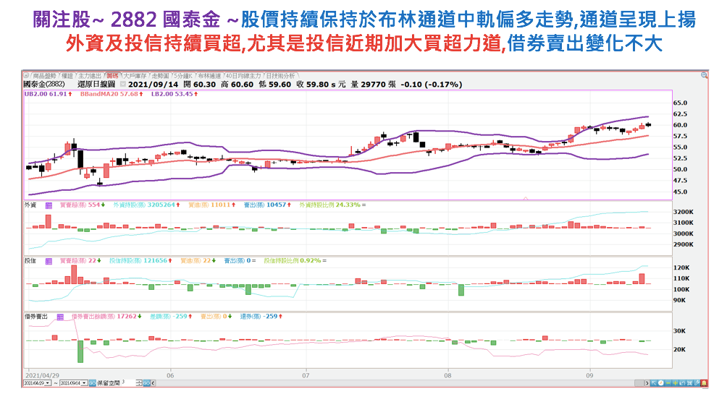Open the 投信 panel settings icon
The width and height of the screenshot is (727, 407).
click(49, 260)
